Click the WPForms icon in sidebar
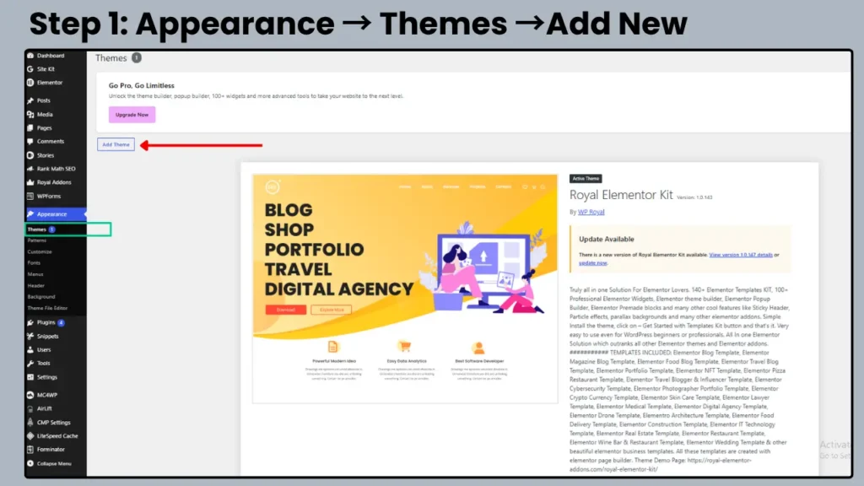 tap(30, 196)
